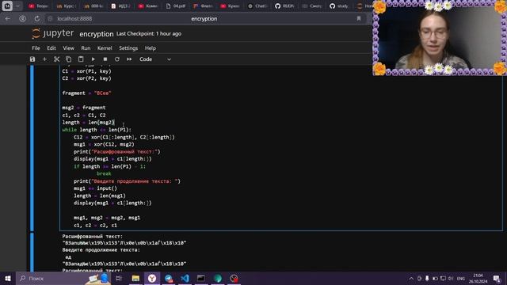Open the clock and date in taskbar
Viewport: 507px width, 285px height.
[478, 278]
